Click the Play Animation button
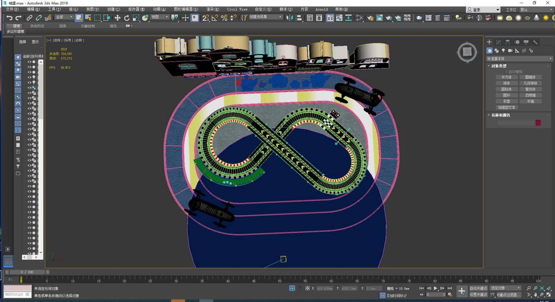555x302 pixels. click(x=435, y=288)
